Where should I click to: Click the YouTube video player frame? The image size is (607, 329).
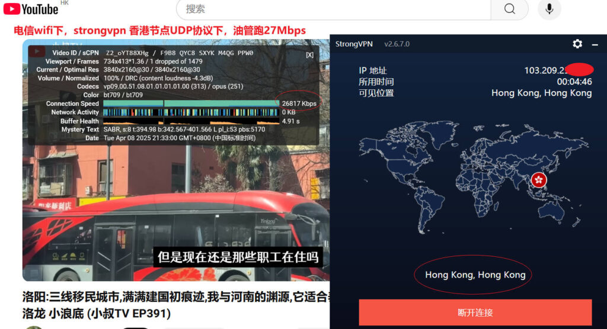[x=175, y=160]
